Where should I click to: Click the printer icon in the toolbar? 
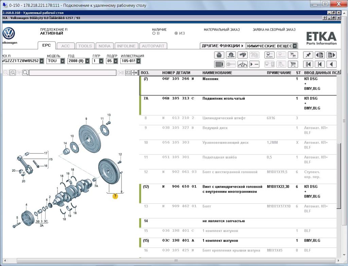[x=219, y=55]
